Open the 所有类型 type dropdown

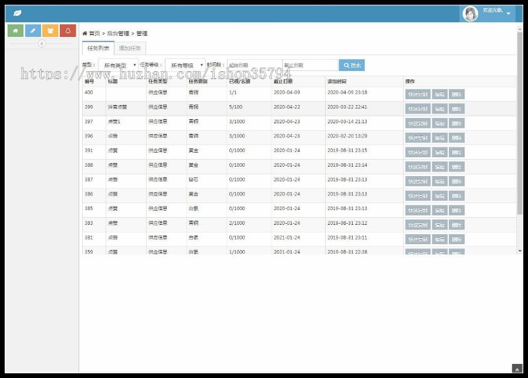(118, 65)
